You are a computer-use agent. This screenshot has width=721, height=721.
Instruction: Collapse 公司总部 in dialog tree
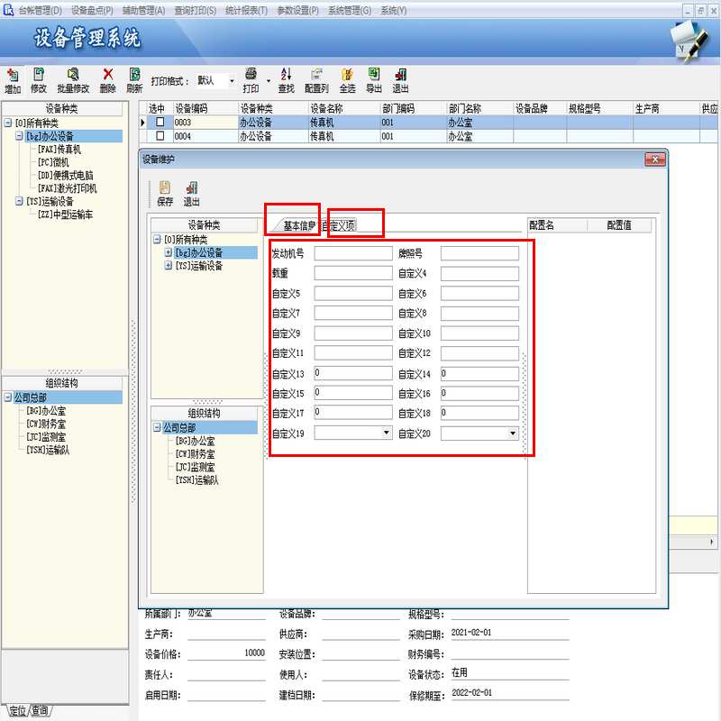pyautogui.click(x=157, y=427)
